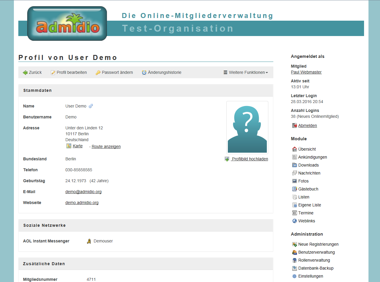Open the Fotos module
Image resolution: width=380 pixels, height=282 pixels.
click(303, 181)
